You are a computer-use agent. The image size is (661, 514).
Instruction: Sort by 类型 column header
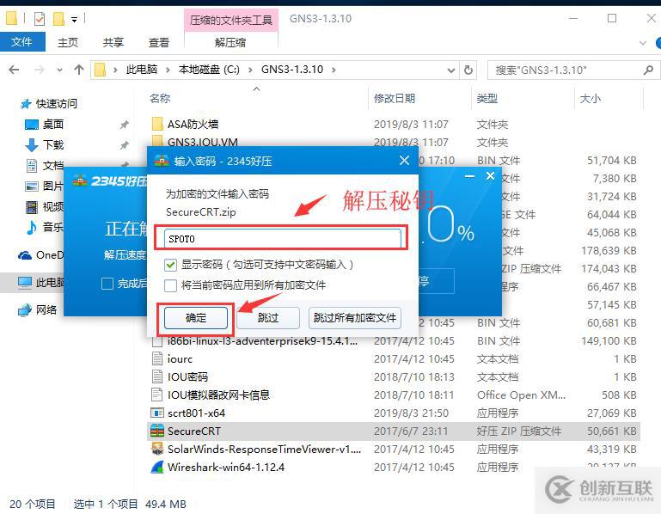tap(487, 99)
